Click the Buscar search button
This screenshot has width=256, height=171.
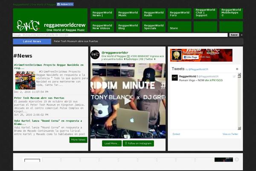pyautogui.click(x=234, y=35)
